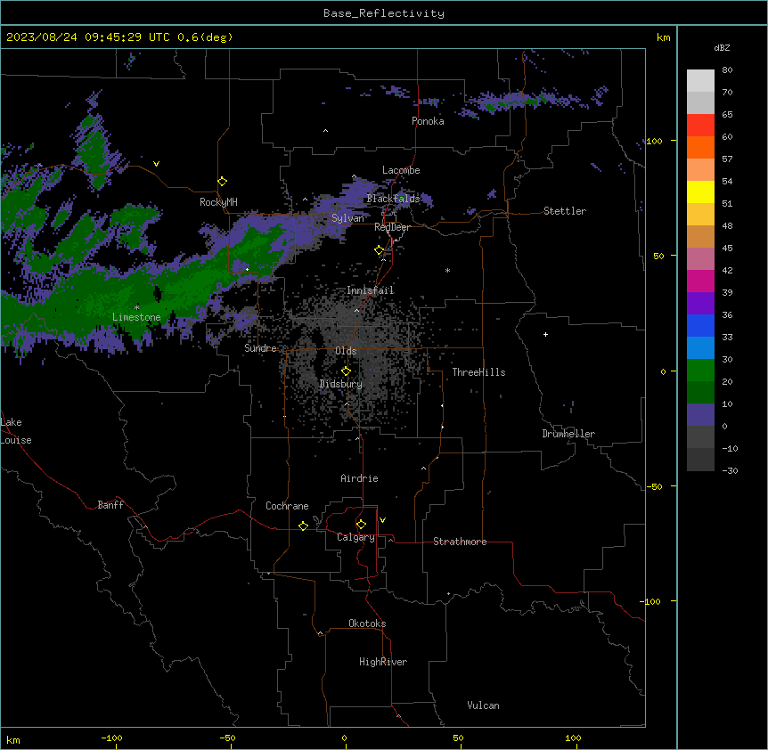
Task: Click the dBZ legend heading
Action: pyautogui.click(x=722, y=47)
